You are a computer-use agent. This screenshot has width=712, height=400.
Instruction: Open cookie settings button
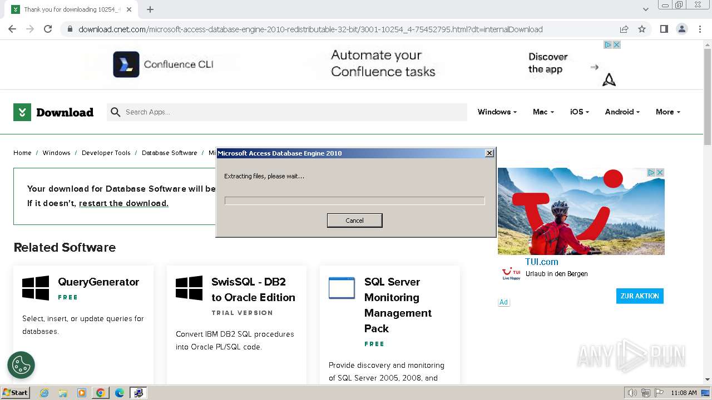coord(21,365)
